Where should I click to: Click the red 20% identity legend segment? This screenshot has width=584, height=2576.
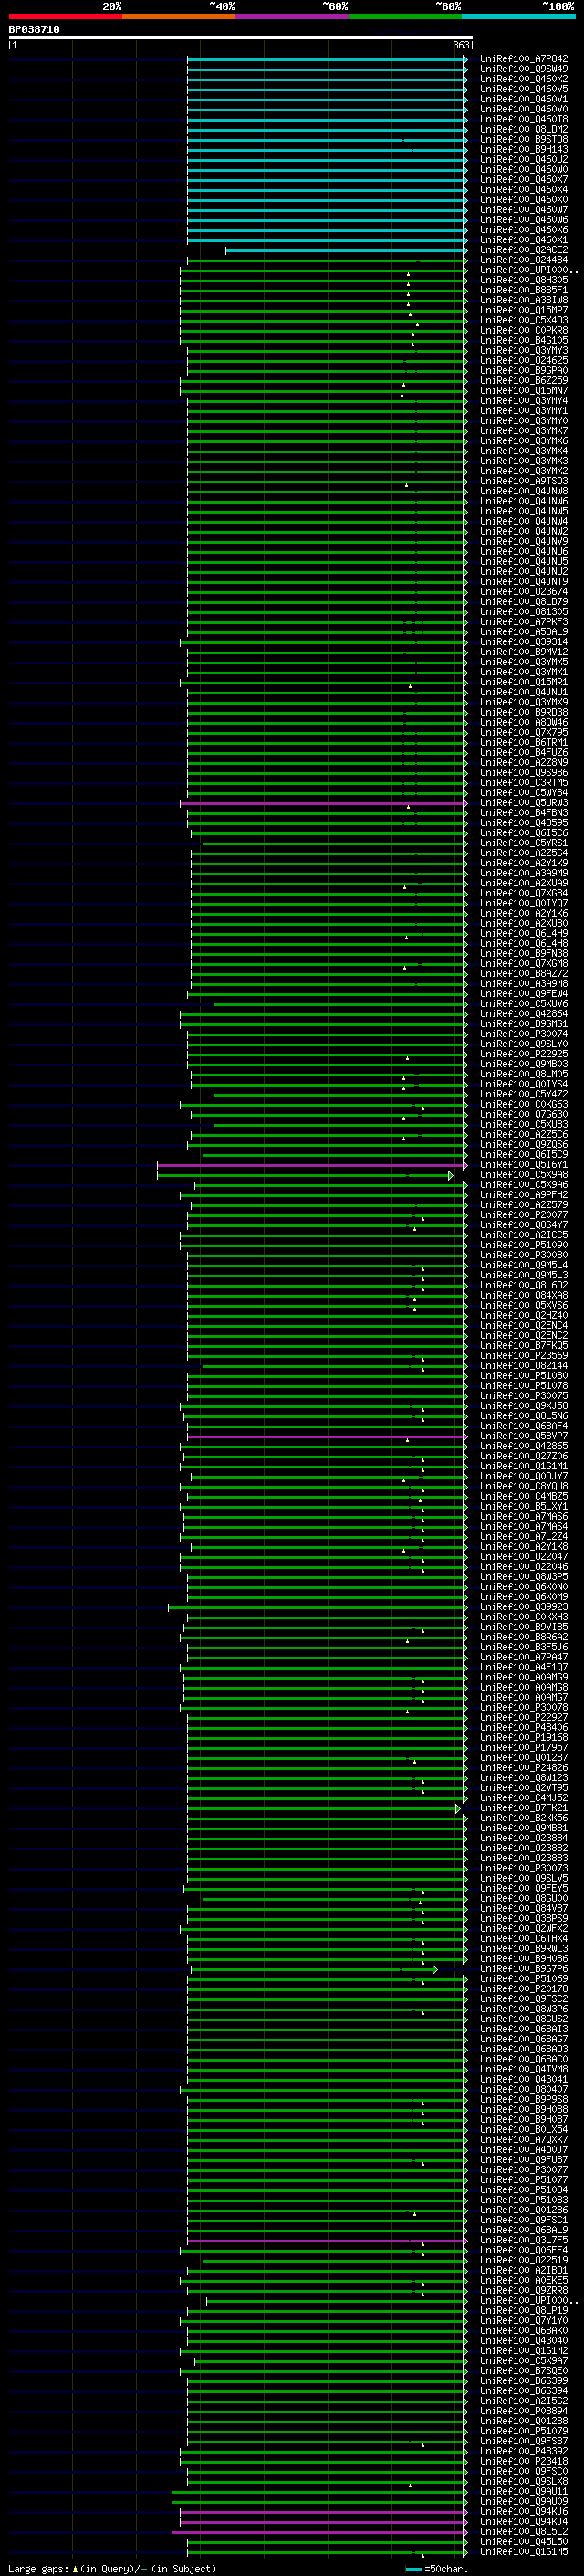click(x=65, y=16)
